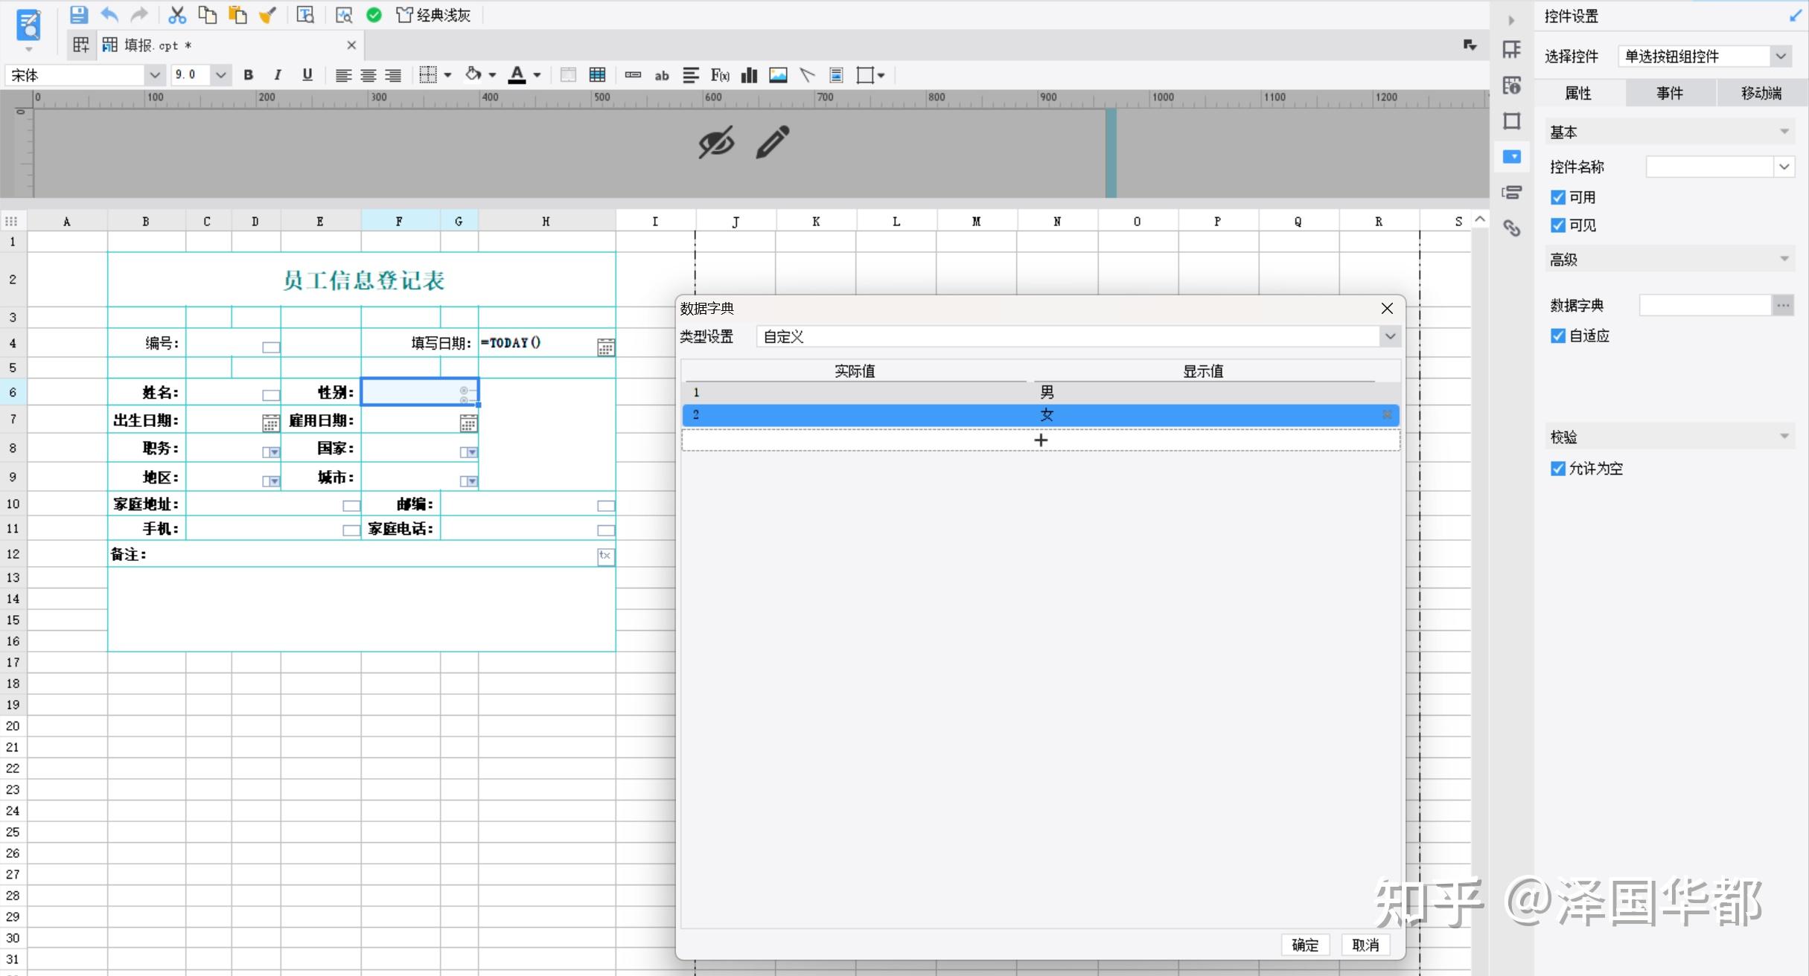Paste the clipboard content
The width and height of the screenshot is (1809, 976).
[x=237, y=15]
